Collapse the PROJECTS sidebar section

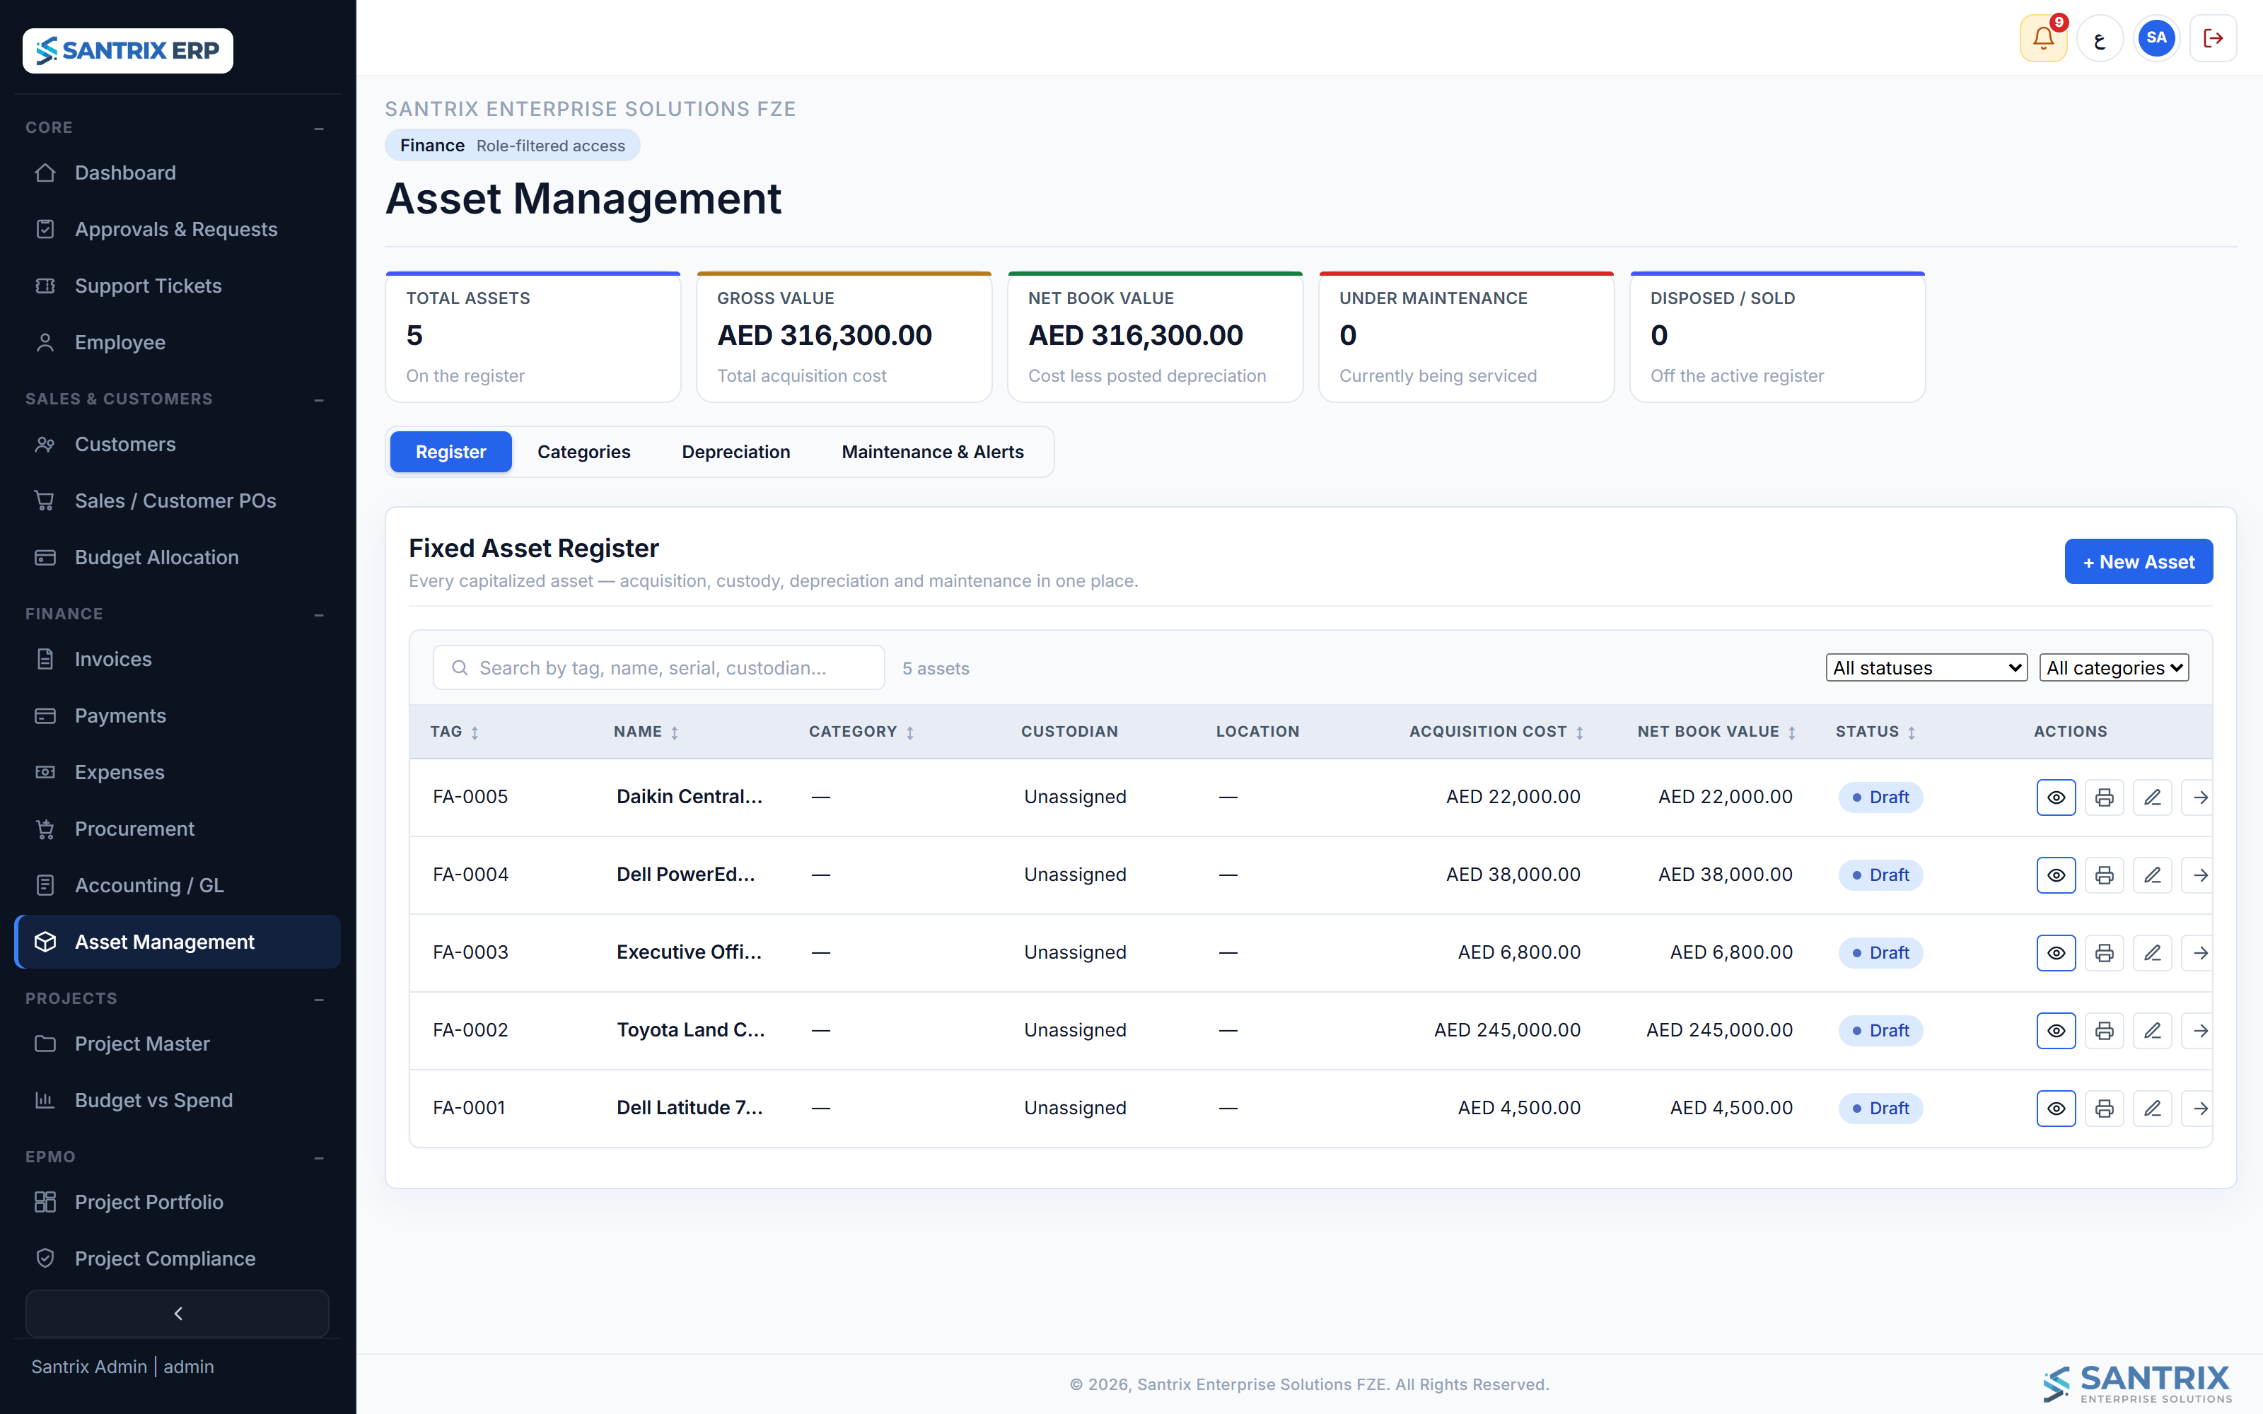tap(319, 999)
